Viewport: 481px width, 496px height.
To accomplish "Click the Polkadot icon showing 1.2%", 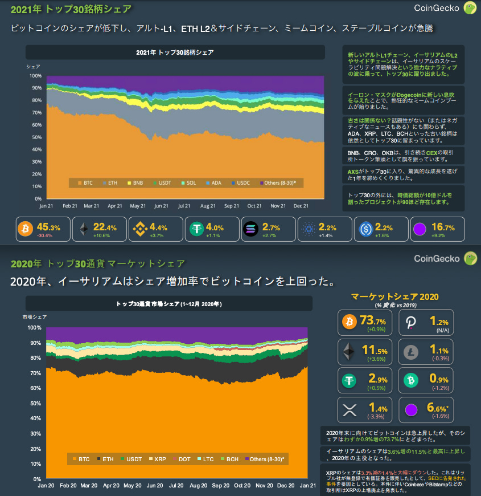I will tap(410, 323).
